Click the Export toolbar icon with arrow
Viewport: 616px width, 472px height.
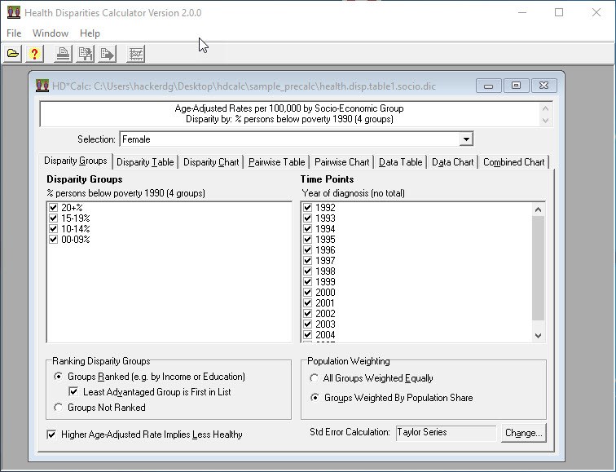point(107,55)
